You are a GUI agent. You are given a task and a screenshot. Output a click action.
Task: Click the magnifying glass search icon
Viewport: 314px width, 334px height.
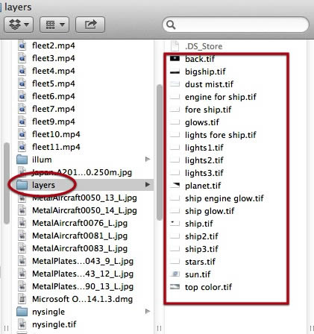pos(171,25)
